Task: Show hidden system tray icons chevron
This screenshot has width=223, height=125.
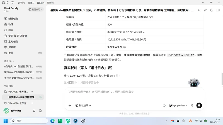Action: click(167, 121)
